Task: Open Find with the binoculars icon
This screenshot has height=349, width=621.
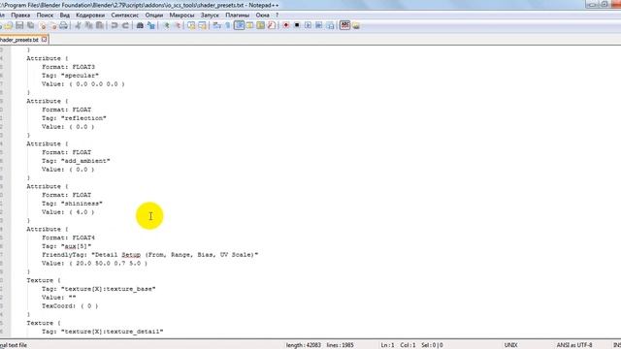Action: [x=140, y=26]
